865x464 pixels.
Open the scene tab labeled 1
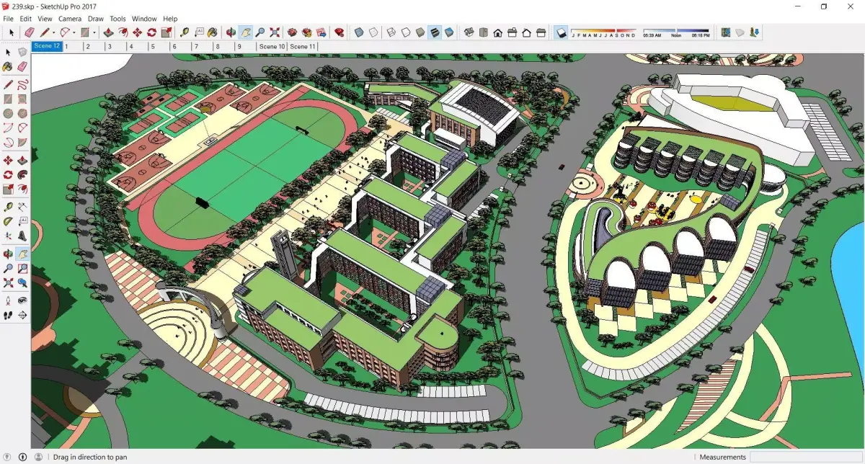[72, 46]
